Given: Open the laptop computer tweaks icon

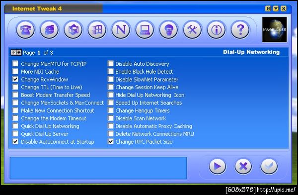Looking at the screenshot, I should point(145,30).
